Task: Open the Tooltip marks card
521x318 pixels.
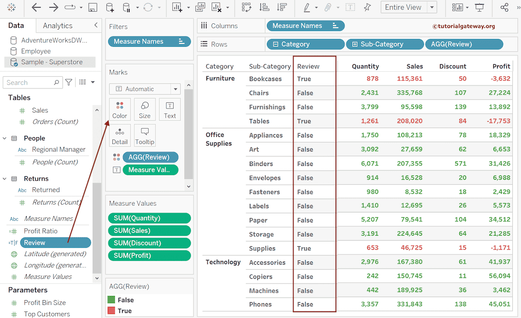Action: (144, 136)
